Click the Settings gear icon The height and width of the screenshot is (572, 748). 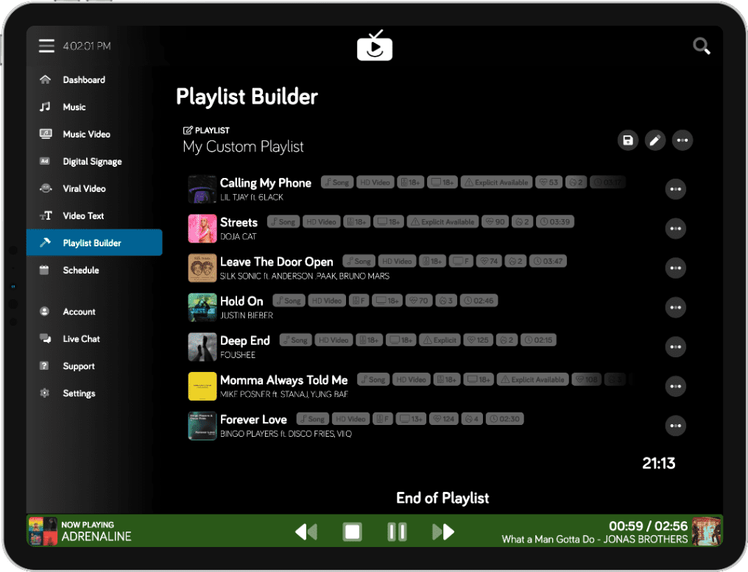tap(44, 393)
